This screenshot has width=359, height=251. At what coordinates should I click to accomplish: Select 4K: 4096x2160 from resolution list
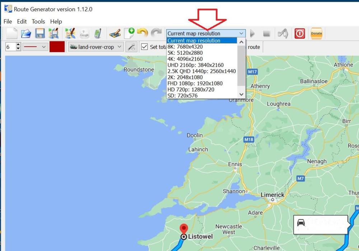point(185,59)
